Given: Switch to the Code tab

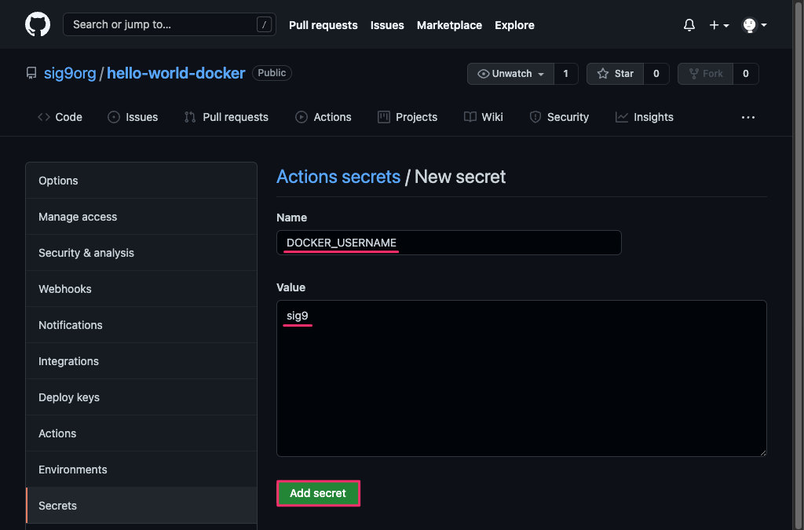Looking at the screenshot, I should [60, 117].
